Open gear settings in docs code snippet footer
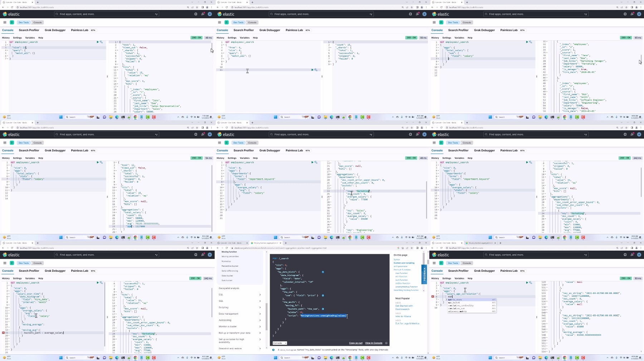Image resolution: width=644 pixels, height=361 pixels. tap(386, 343)
